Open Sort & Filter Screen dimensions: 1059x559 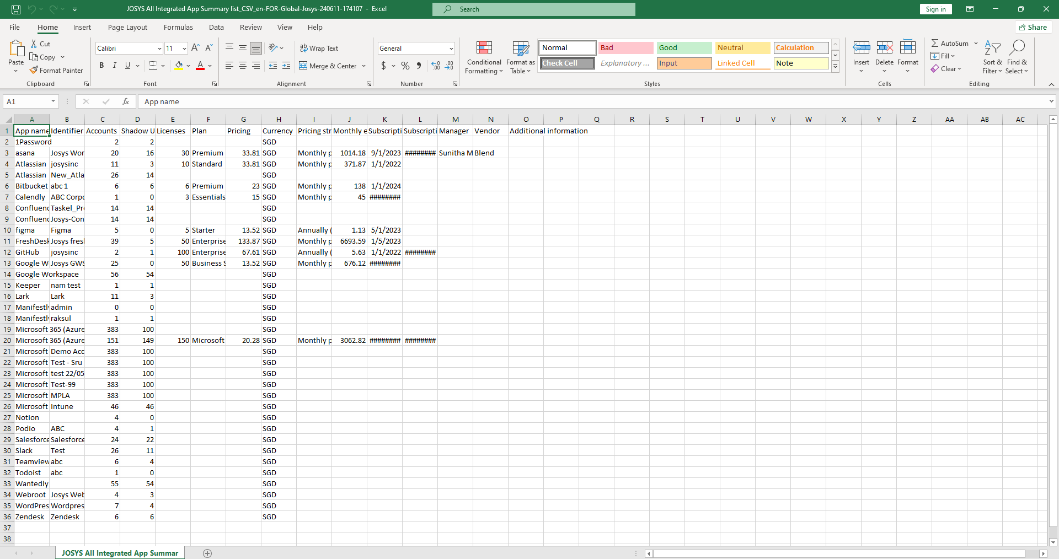pyautogui.click(x=992, y=57)
